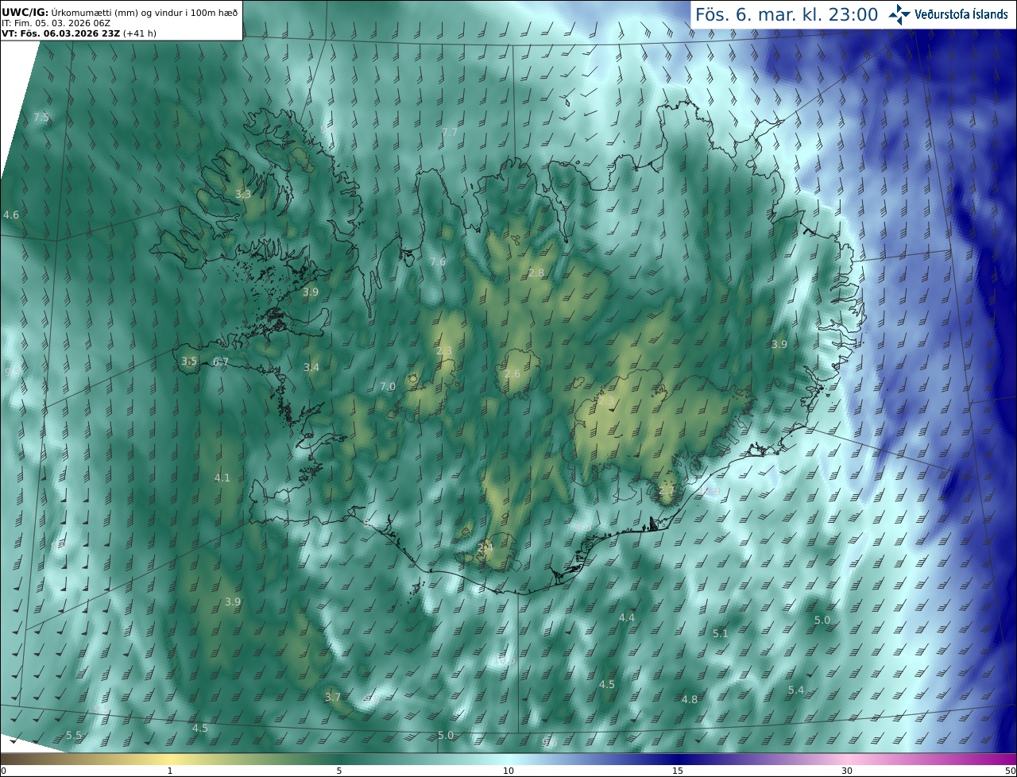
Task: Select the 2.8 value label on the map
Action: tap(536, 273)
